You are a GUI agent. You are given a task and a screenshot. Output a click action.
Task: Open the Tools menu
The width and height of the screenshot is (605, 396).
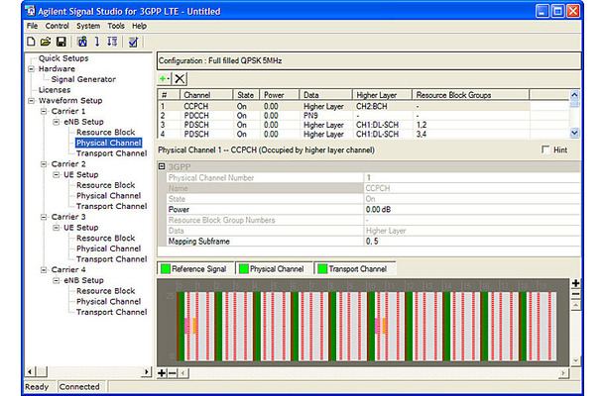[116, 26]
